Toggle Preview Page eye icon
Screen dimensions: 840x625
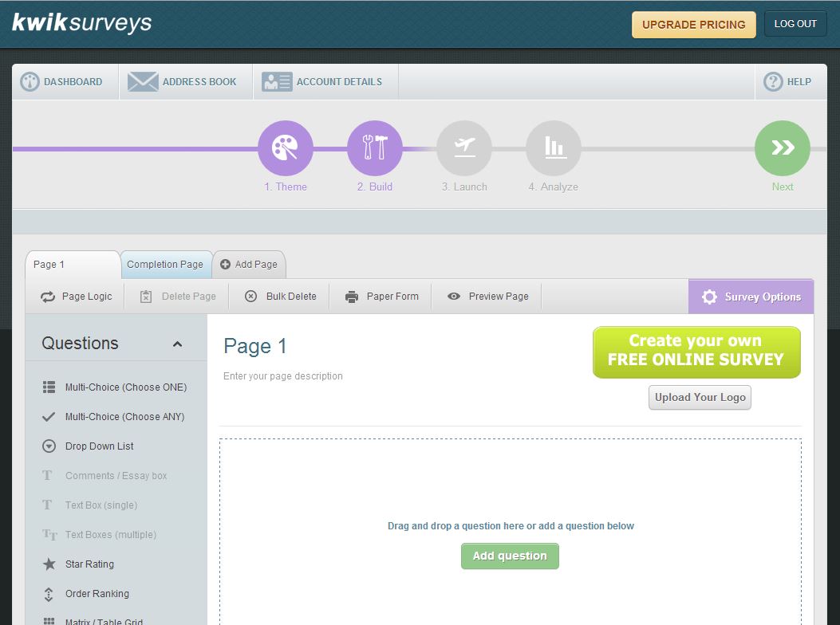coord(454,297)
